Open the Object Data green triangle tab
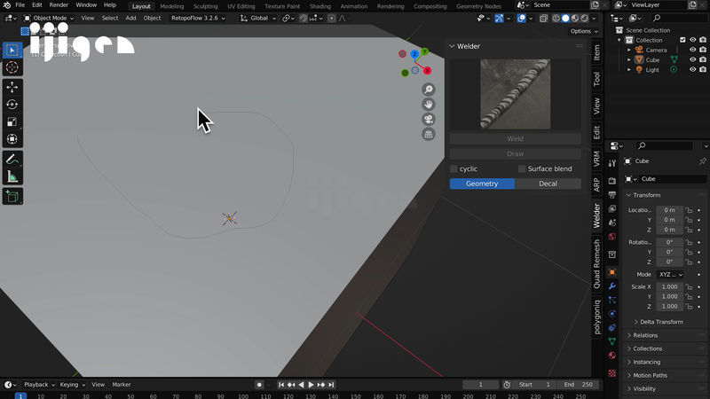The width and height of the screenshot is (710, 399). point(612,341)
